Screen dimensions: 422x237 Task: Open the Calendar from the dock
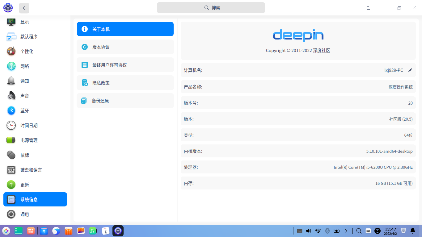pyautogui.click(x=106, y=231)
